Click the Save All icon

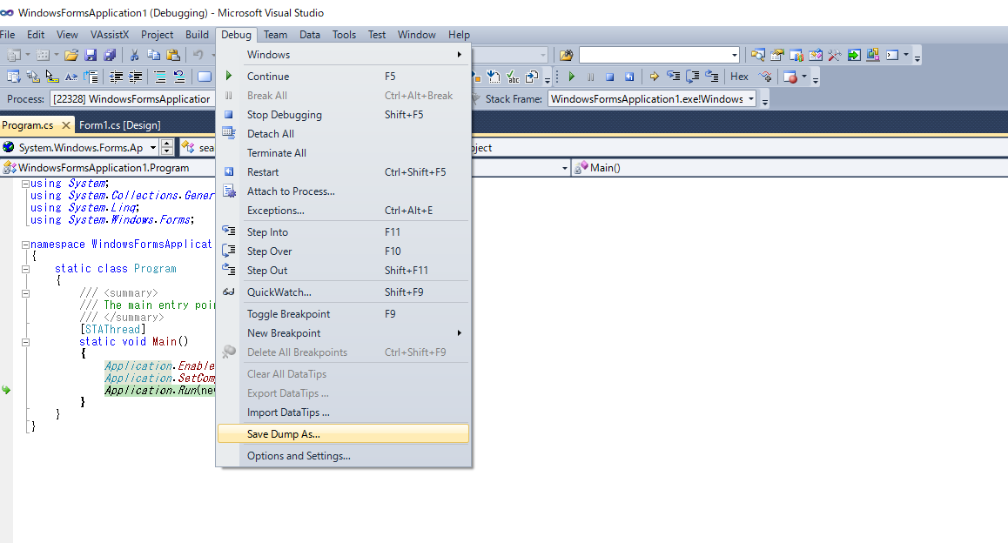[x=110, y=56]
